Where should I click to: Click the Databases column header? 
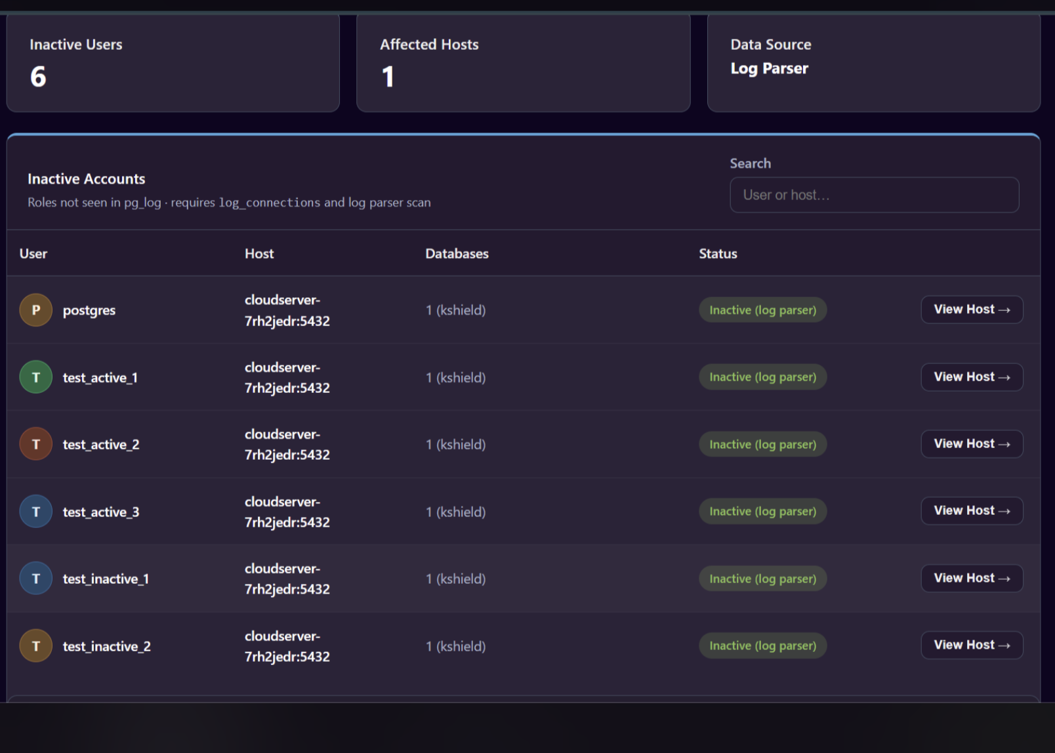457,254
